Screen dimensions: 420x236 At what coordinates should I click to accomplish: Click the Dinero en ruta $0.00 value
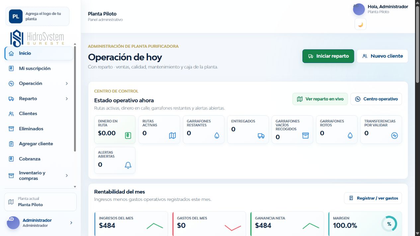pyautogui.click(x=107, y=133)
